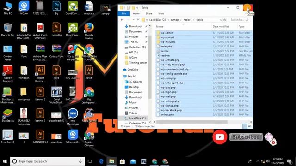Click chevron after htdocs in address bar
Screen dimensions: 296x166
[194, 20]
